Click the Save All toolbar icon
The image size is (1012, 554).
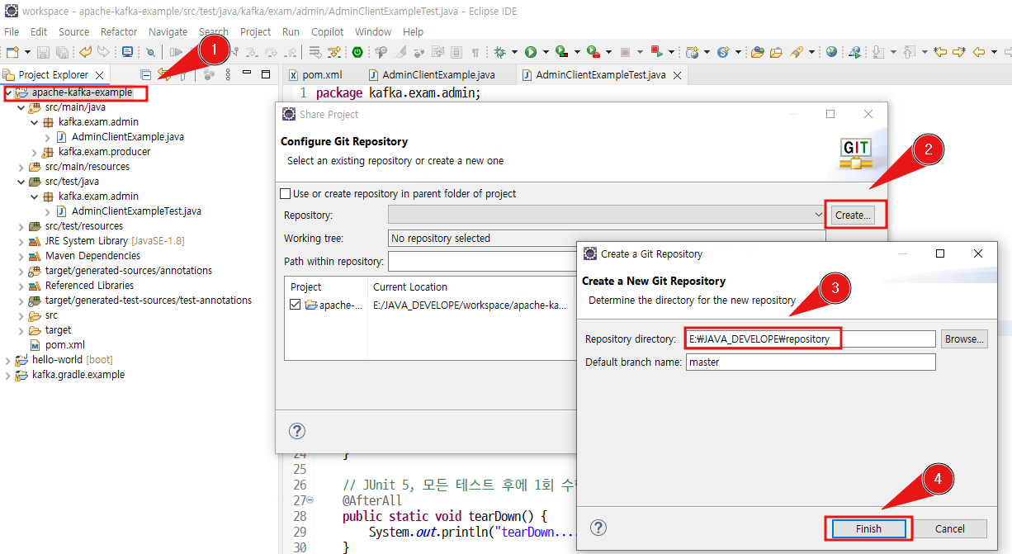62,52
